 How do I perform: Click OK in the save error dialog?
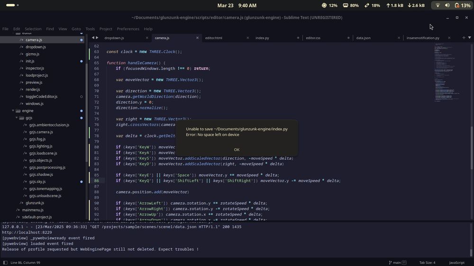[237, 150]
